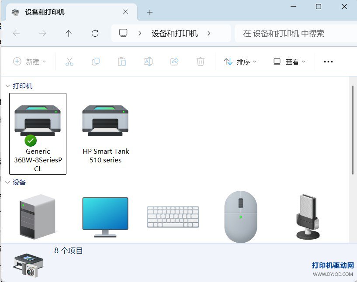Select the microphone device icon
The width and height of the screenshot is (357, 282).
308,217
